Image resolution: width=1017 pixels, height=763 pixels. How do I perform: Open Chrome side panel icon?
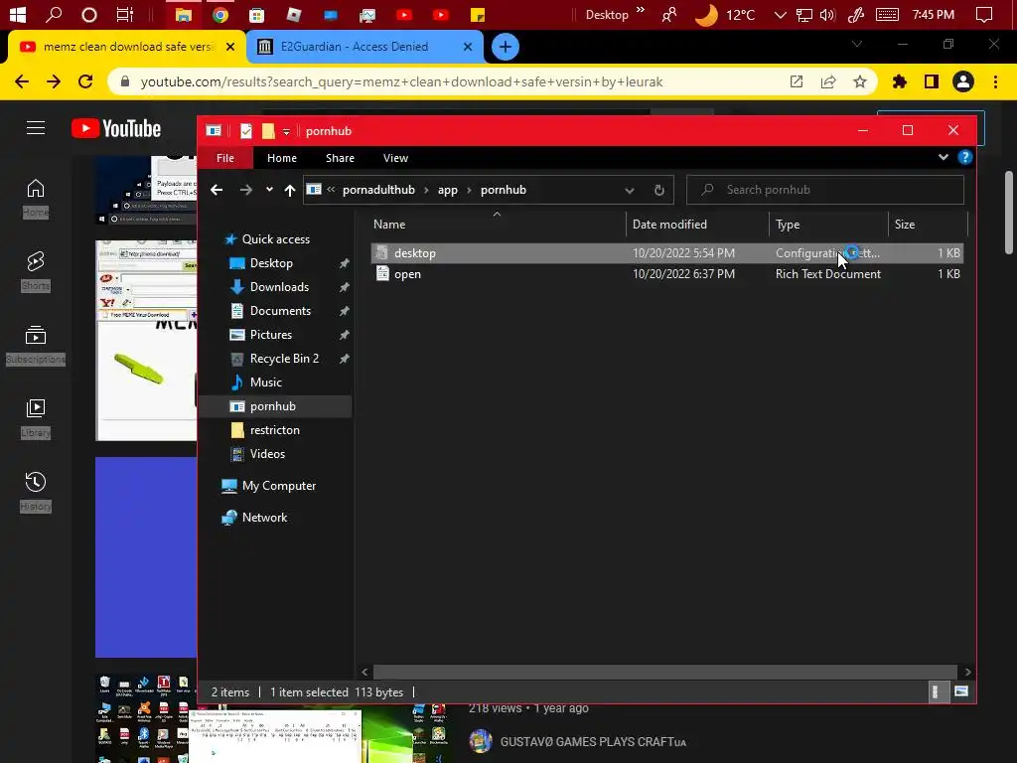click(x=932, y=81)
